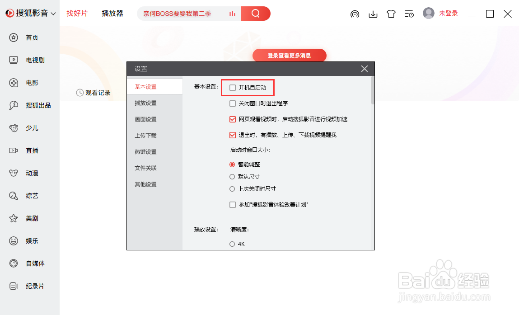Select 4K clarity radio button

[232, 244]
